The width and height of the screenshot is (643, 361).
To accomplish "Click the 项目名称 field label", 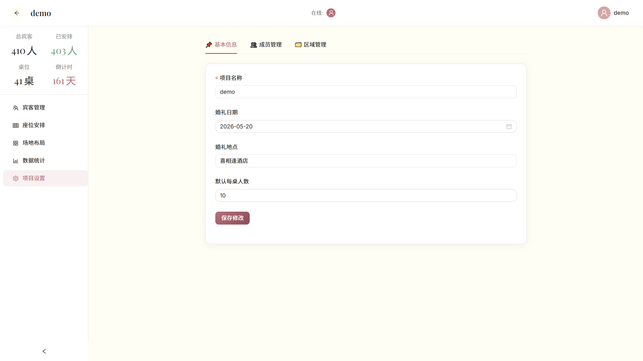I will point(231,78).
